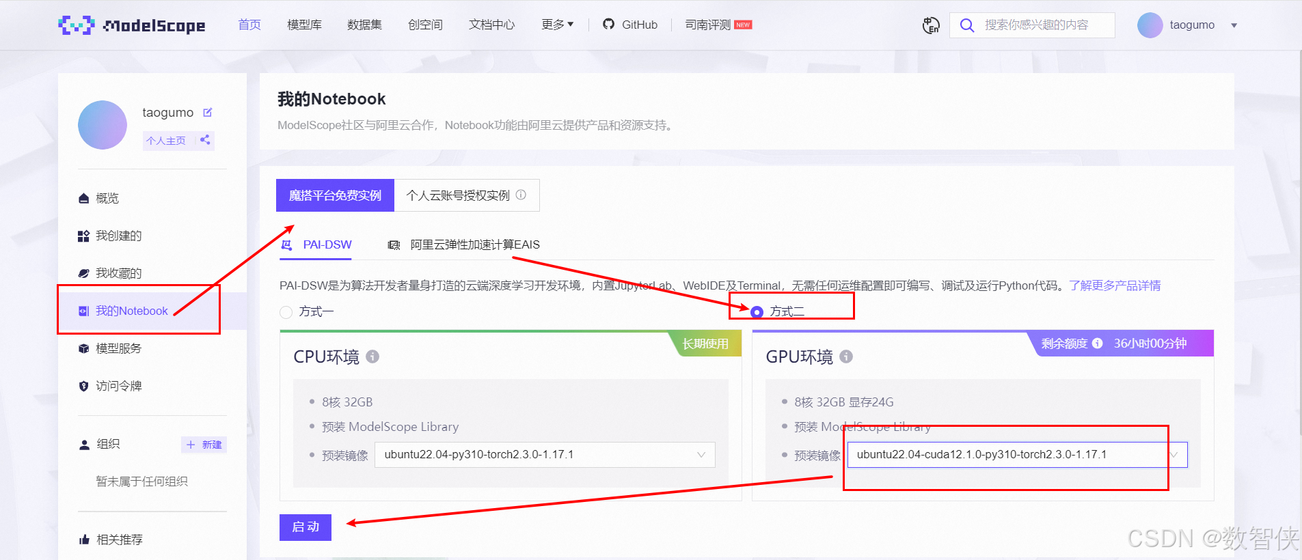The image size is (1302, 560).
Task: Click the 长期使用 ribbon on CPU card
Action: click(705, 344)
